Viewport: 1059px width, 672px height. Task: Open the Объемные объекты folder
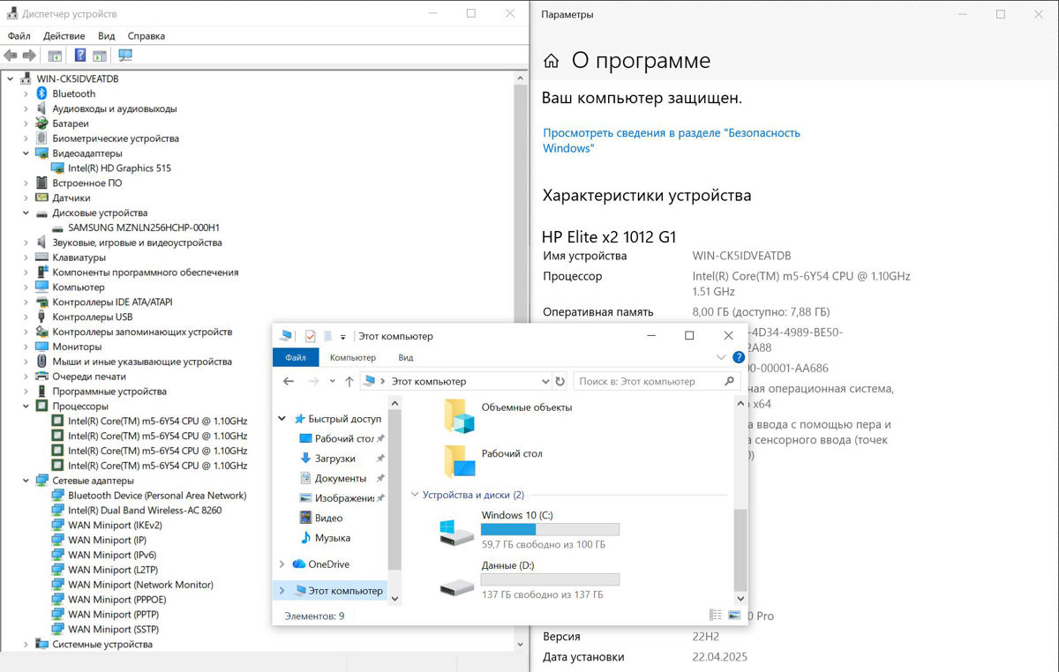pos(459,415)
